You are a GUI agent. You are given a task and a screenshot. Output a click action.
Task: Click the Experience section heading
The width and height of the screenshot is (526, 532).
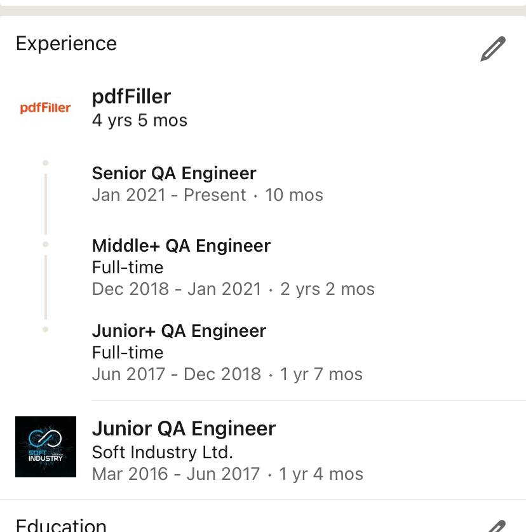(x=66, y=44)
